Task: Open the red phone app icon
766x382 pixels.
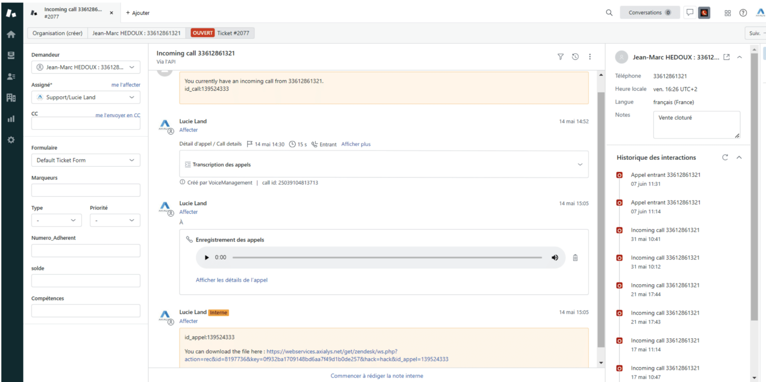Action: tap(704, 13)
